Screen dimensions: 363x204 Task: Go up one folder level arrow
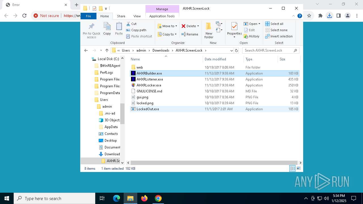(x=107, y=50)
